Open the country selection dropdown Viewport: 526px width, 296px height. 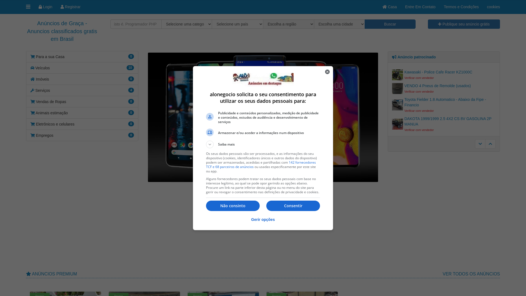point(238,24)
